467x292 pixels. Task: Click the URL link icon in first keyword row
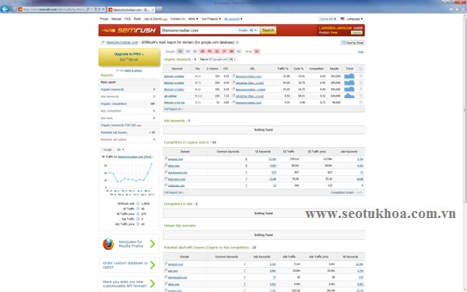(233, 76)
